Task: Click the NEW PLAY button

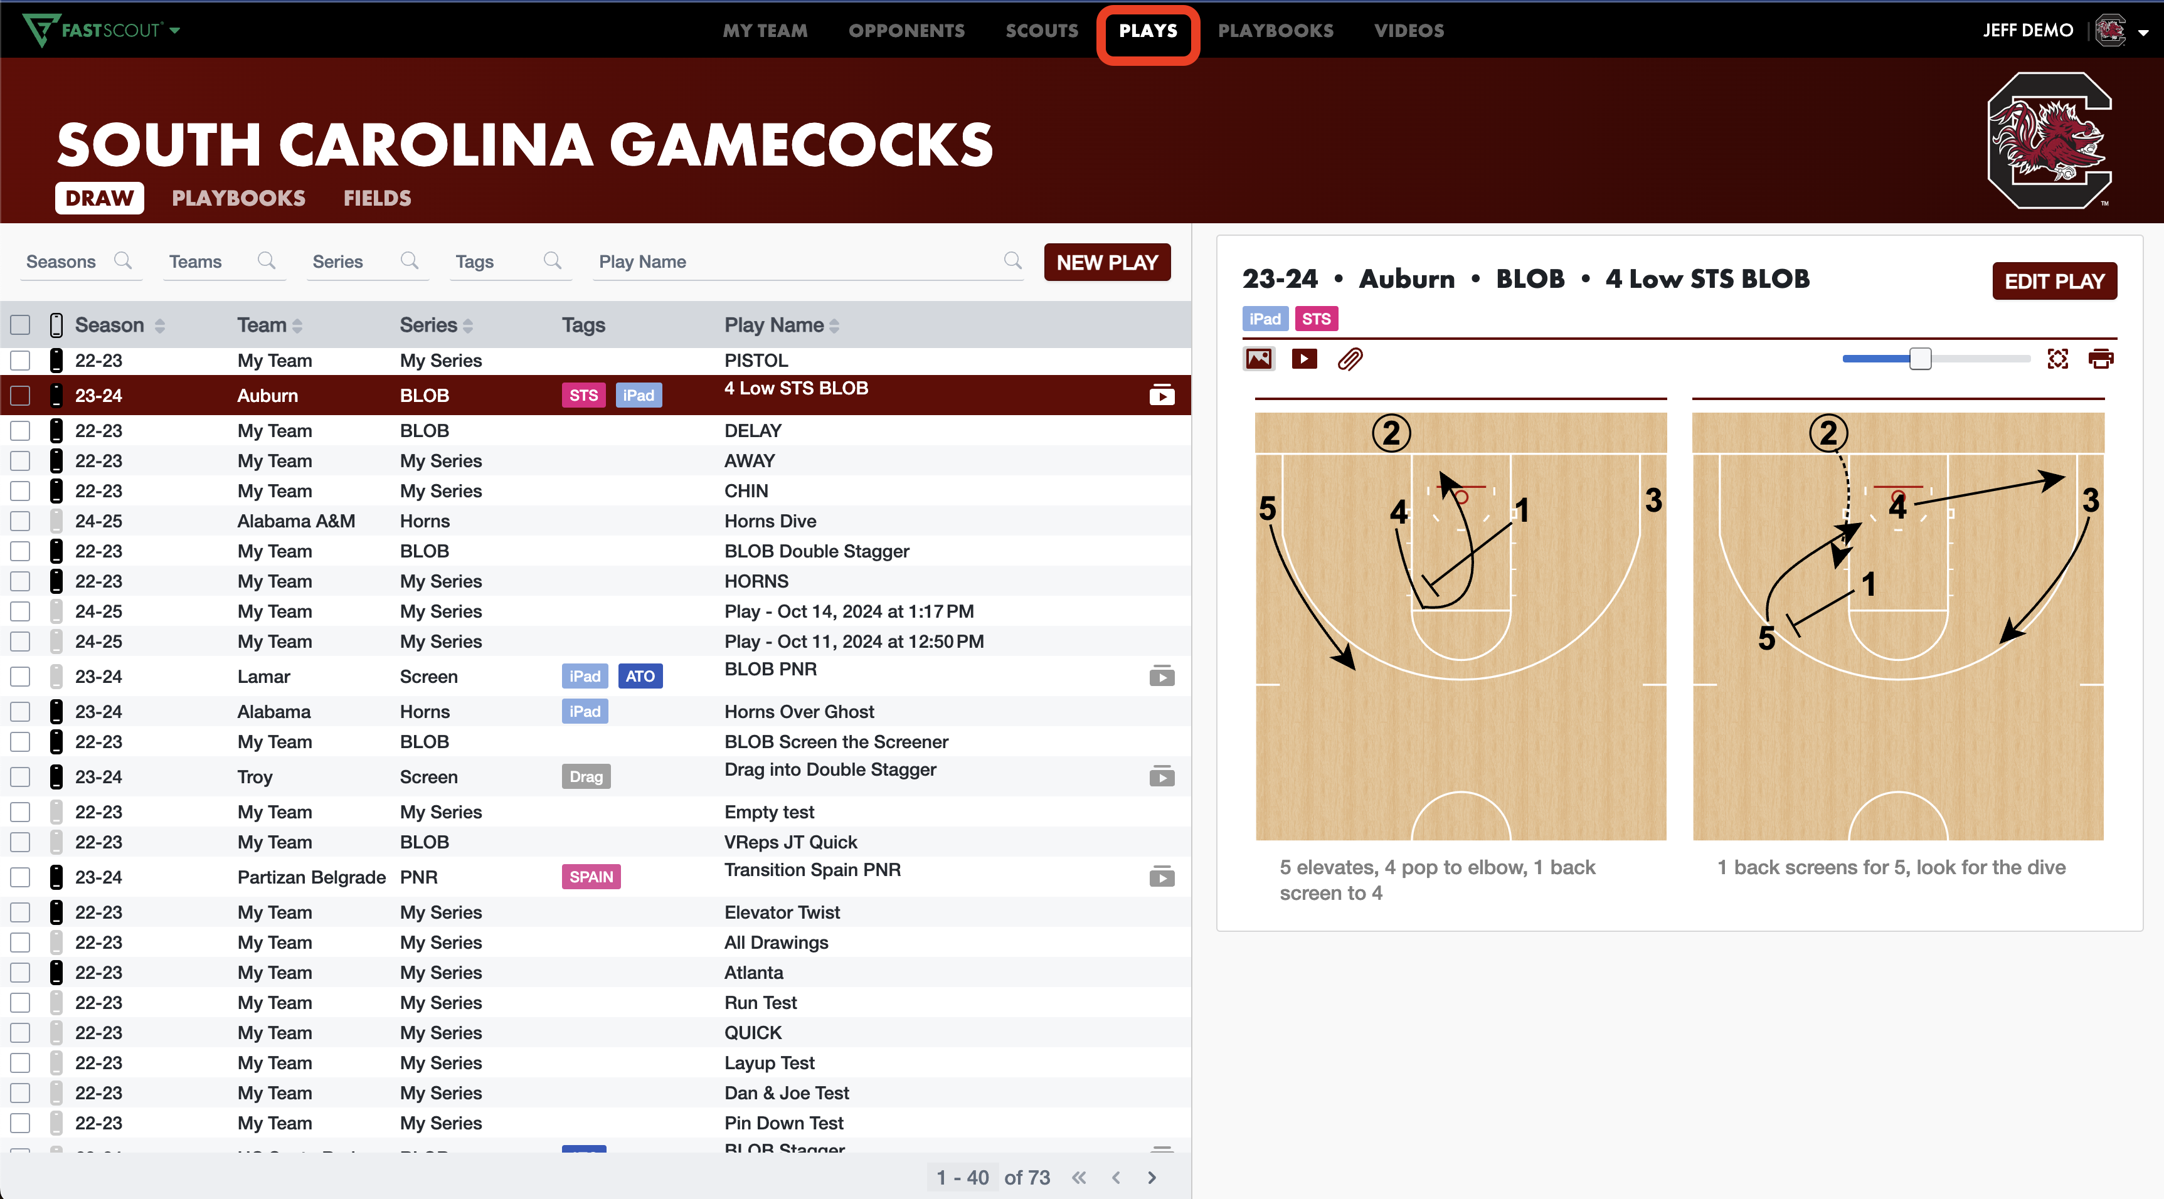Action: coord(1106,263)
